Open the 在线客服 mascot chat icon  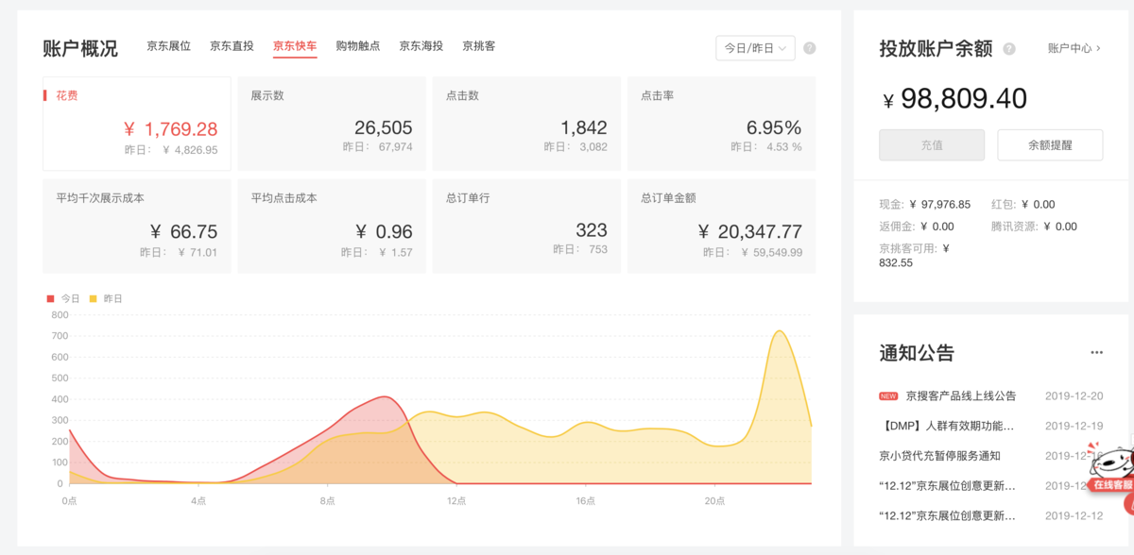[1111, 469]
